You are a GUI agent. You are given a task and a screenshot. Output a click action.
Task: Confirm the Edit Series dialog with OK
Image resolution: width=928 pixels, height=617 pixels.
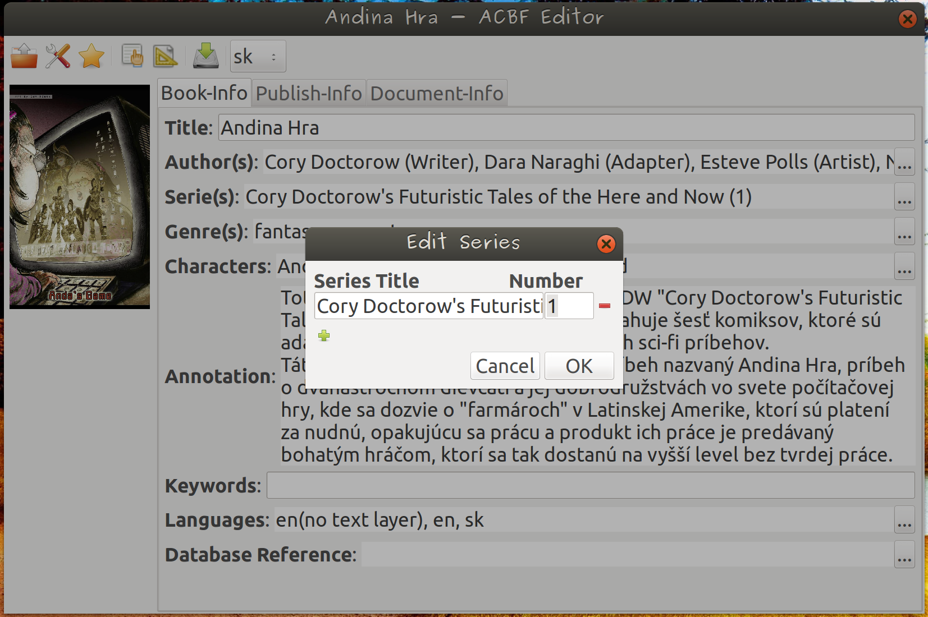pyautogui.click(x=579, y=366)
